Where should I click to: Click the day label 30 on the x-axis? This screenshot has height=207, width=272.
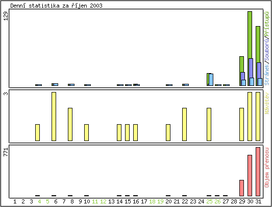tap(250, 201)
